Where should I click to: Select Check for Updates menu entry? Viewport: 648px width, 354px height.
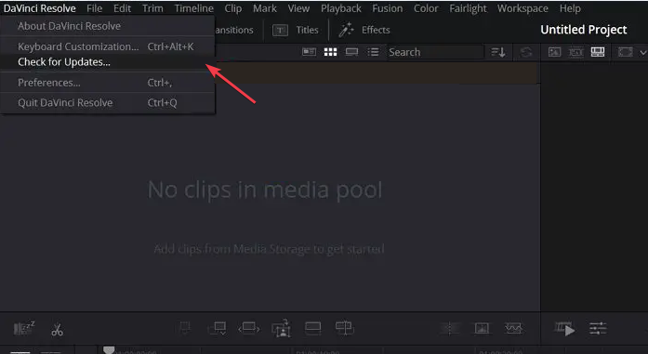tap(108, 62)
